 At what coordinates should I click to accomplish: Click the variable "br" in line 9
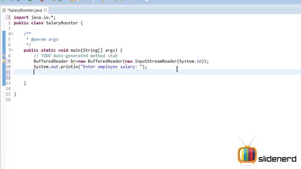73,61
